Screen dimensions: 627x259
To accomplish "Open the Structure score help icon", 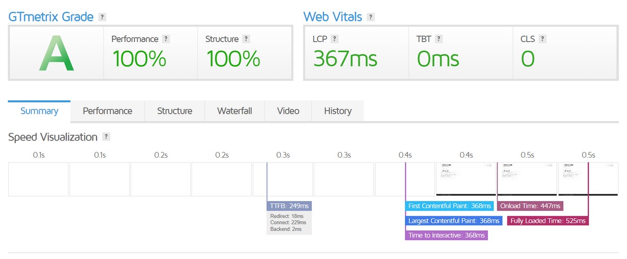I will pos(246,39).
